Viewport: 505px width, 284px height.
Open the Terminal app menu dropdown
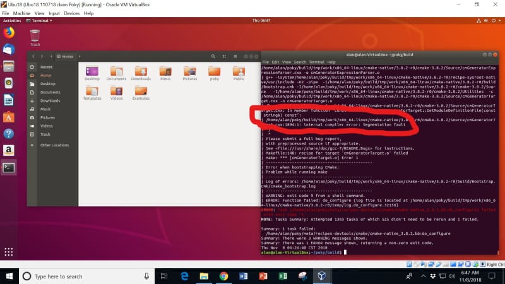(x=39, y=21)
